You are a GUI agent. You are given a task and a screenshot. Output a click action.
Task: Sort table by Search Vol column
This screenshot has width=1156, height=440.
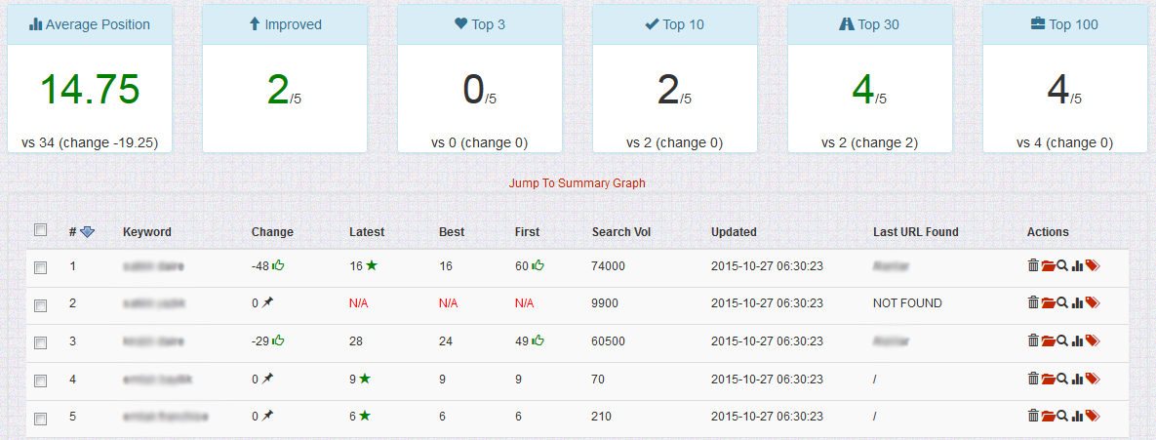(620, 231)
